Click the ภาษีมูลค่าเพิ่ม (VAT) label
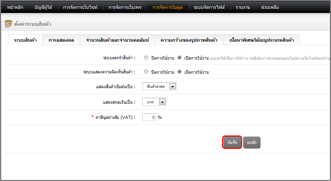This screenshot has width=331, height=181. pyautogui.click(x=115, y=117)
